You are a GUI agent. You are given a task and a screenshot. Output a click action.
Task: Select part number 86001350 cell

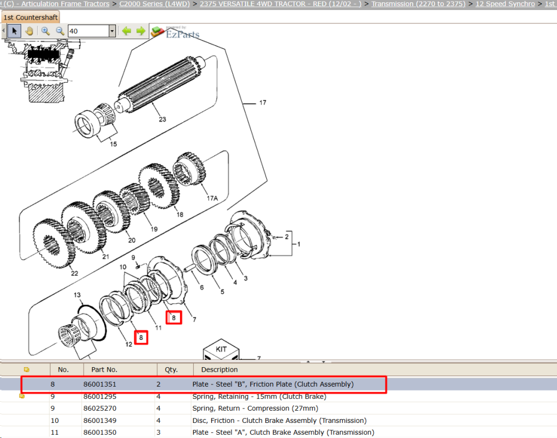tap(100, 432)
